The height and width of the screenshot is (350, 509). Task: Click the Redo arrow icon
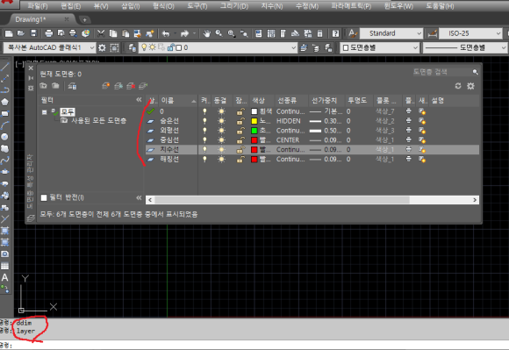(x=184, y=33)
